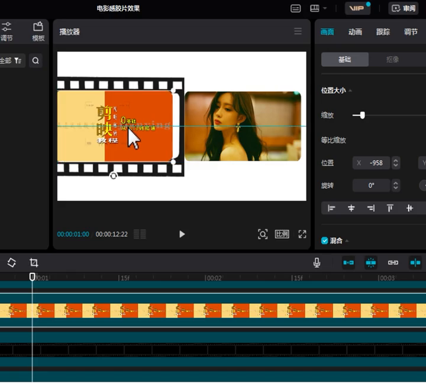Click the 缩放 scale slider handle

pos(363,115)
